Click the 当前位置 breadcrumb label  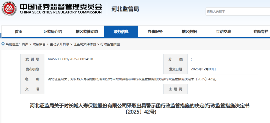click(13, 44)
